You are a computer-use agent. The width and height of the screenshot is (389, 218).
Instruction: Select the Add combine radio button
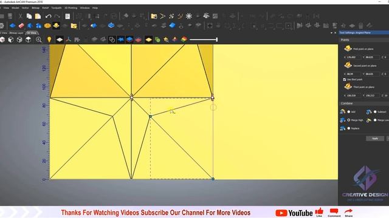point(348,111)
